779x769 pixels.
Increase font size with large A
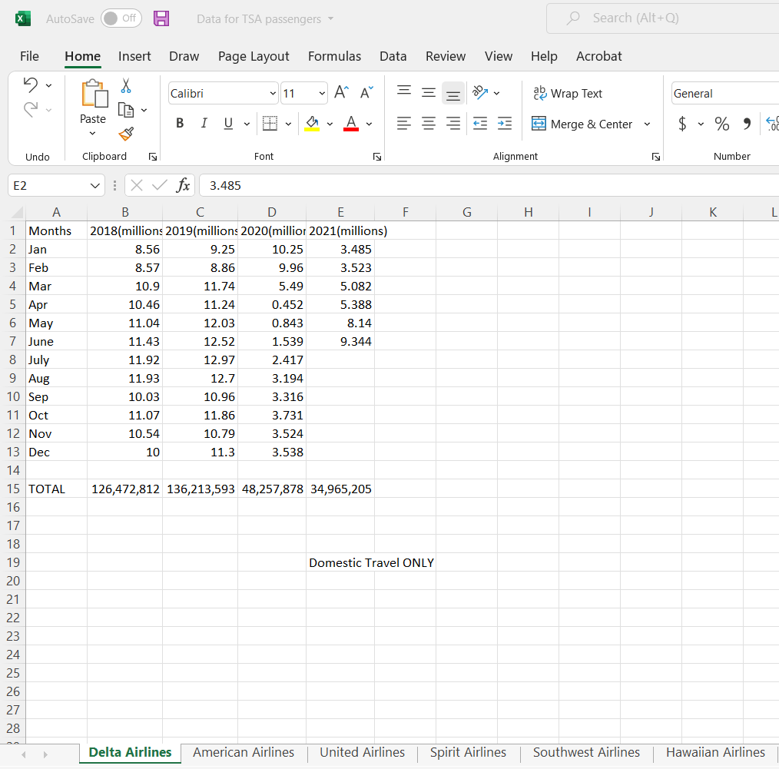tap(341, 92)
